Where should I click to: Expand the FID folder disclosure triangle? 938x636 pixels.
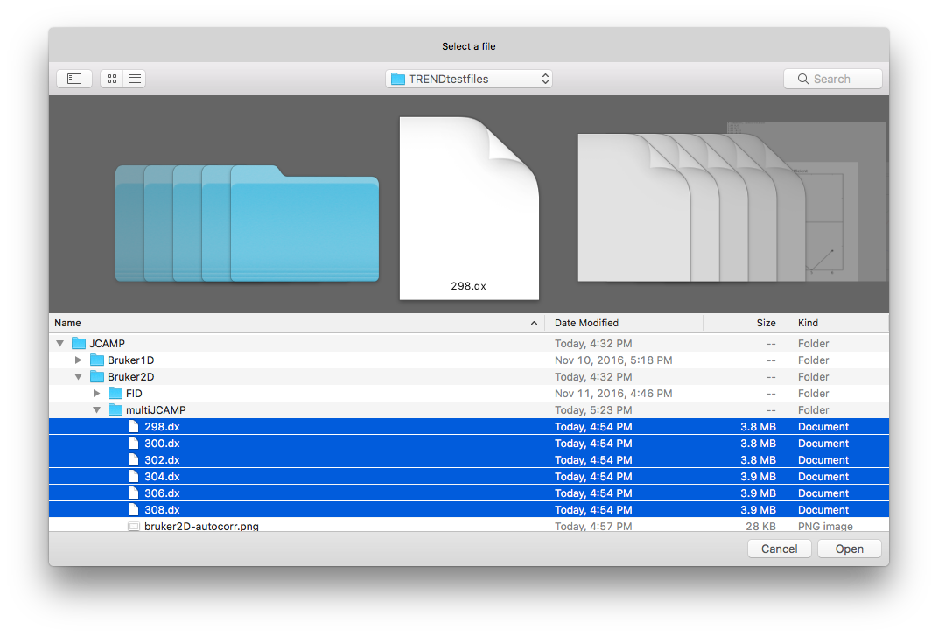click(x=96, y=394)
